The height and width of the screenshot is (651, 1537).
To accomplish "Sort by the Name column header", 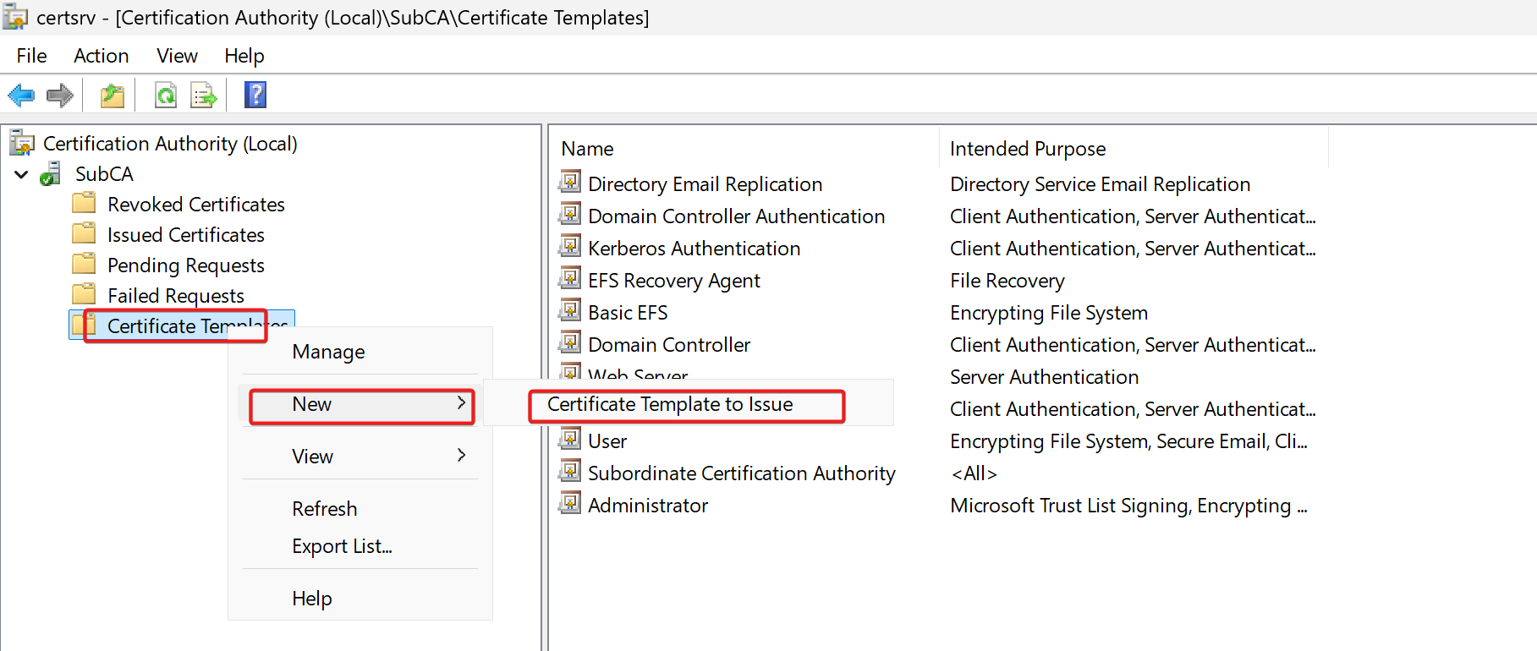I will (587, 149).
